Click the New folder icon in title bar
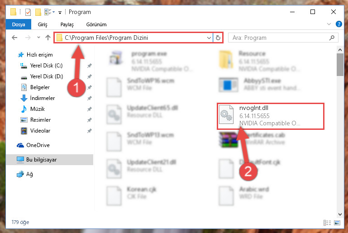This screenshot has width=348, height=233. tap(38, 12)
